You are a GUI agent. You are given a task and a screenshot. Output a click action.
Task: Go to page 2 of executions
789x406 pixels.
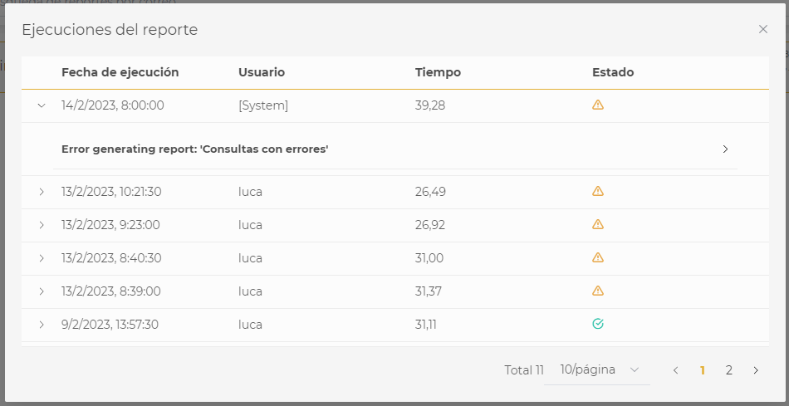coord(729,370)
